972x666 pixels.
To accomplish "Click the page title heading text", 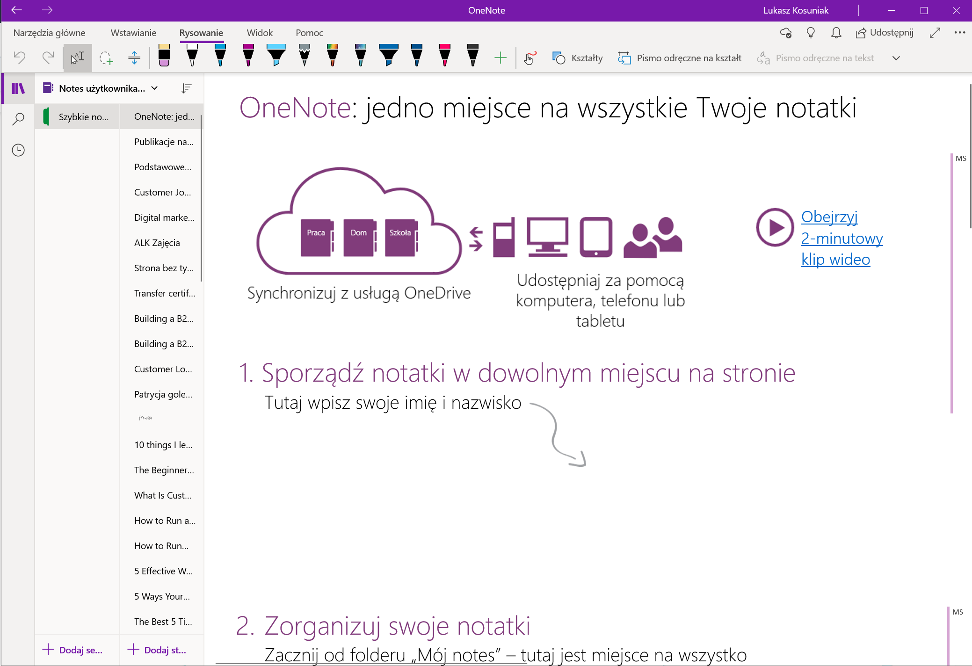I will pyautogui.click(x=548, y=108).
